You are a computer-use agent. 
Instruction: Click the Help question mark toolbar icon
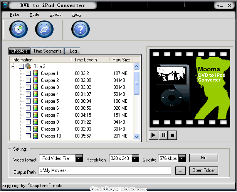pyautogui.click(x=81, y=29)
